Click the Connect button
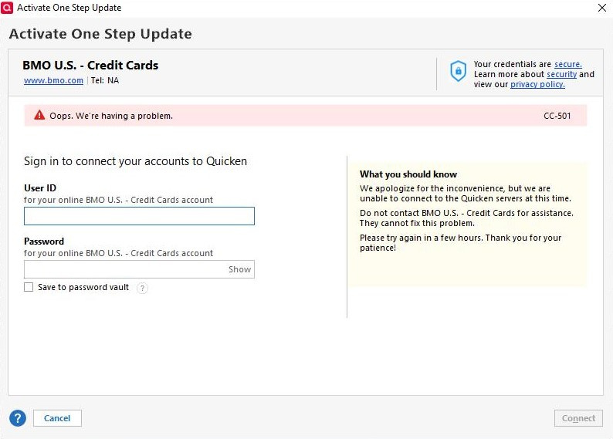 pyautogui.click(x=578, y=418)
